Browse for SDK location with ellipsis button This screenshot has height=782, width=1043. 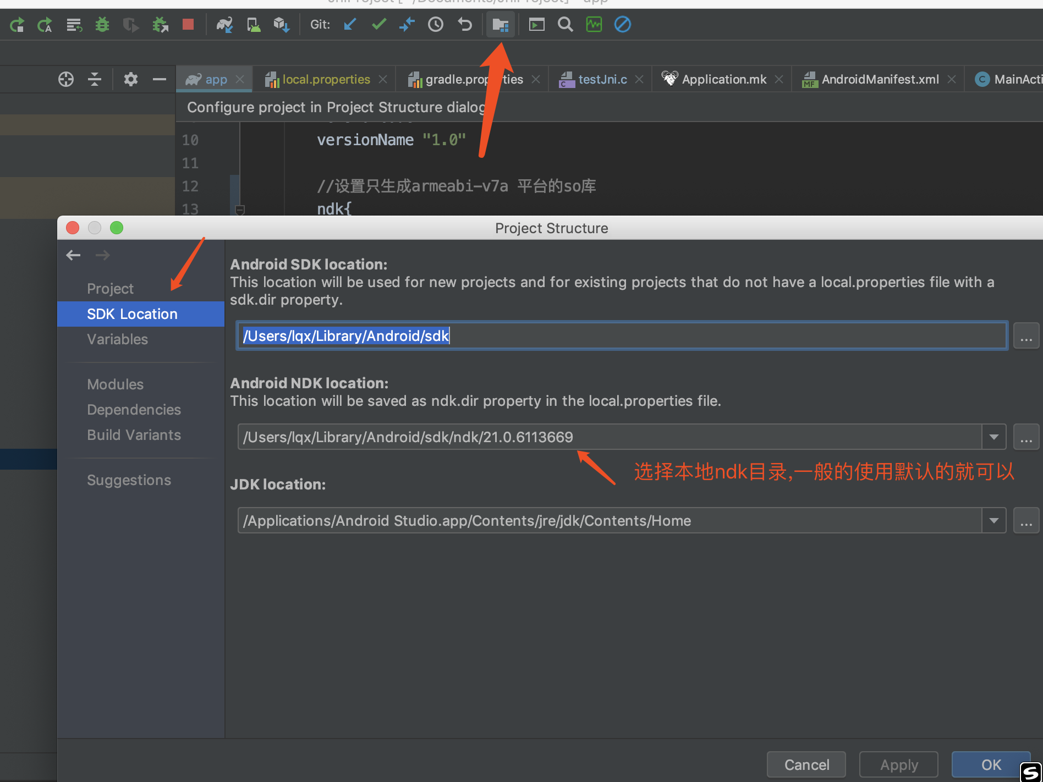tap(1026, 336)
